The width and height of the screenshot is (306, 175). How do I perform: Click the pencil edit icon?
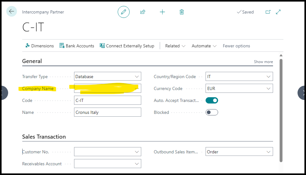[124, 12]
